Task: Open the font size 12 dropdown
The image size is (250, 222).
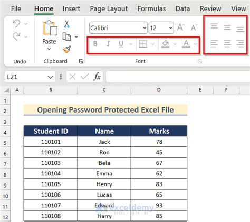Action: pos(170,28)
